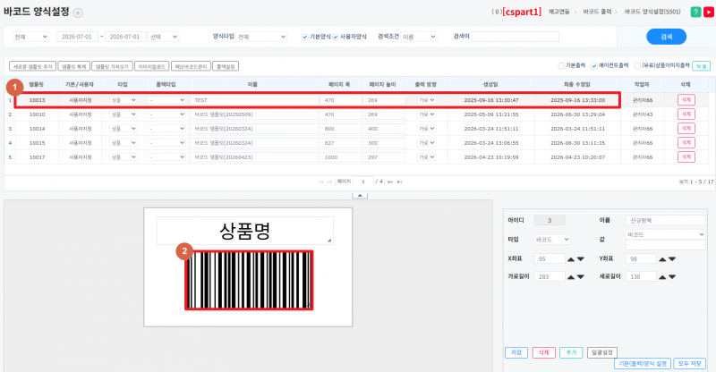Go to the next grid page
Image resolution: width=716 pixels, height=372 pixels.
coord(390,182)
